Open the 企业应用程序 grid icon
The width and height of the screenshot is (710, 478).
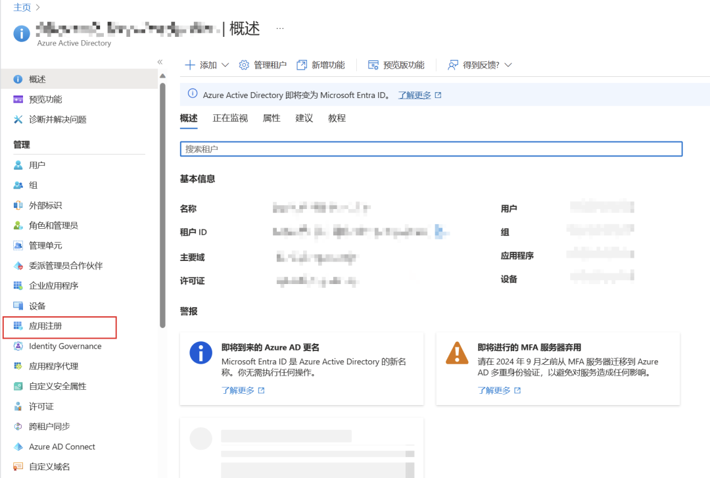click(x=18, y=285)
